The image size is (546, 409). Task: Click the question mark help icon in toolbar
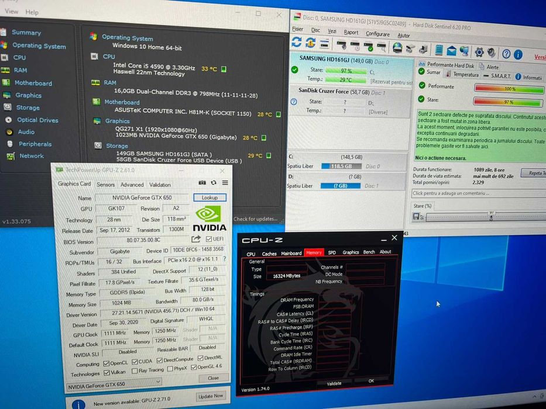tap(506, 54)
